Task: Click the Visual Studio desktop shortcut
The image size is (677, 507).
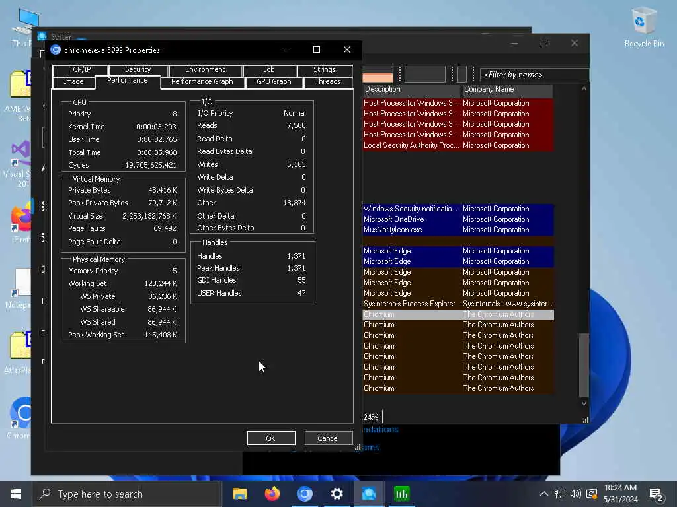Action: [x=20, y=164]
